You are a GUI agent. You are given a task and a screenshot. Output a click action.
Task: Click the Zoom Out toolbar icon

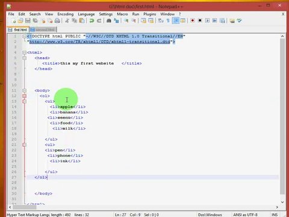point(134,20)
